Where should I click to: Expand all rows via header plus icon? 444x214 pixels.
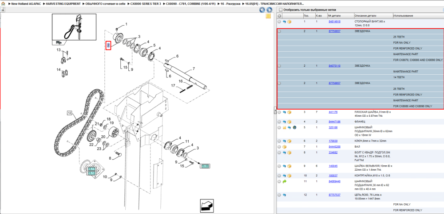coord(279,16)
